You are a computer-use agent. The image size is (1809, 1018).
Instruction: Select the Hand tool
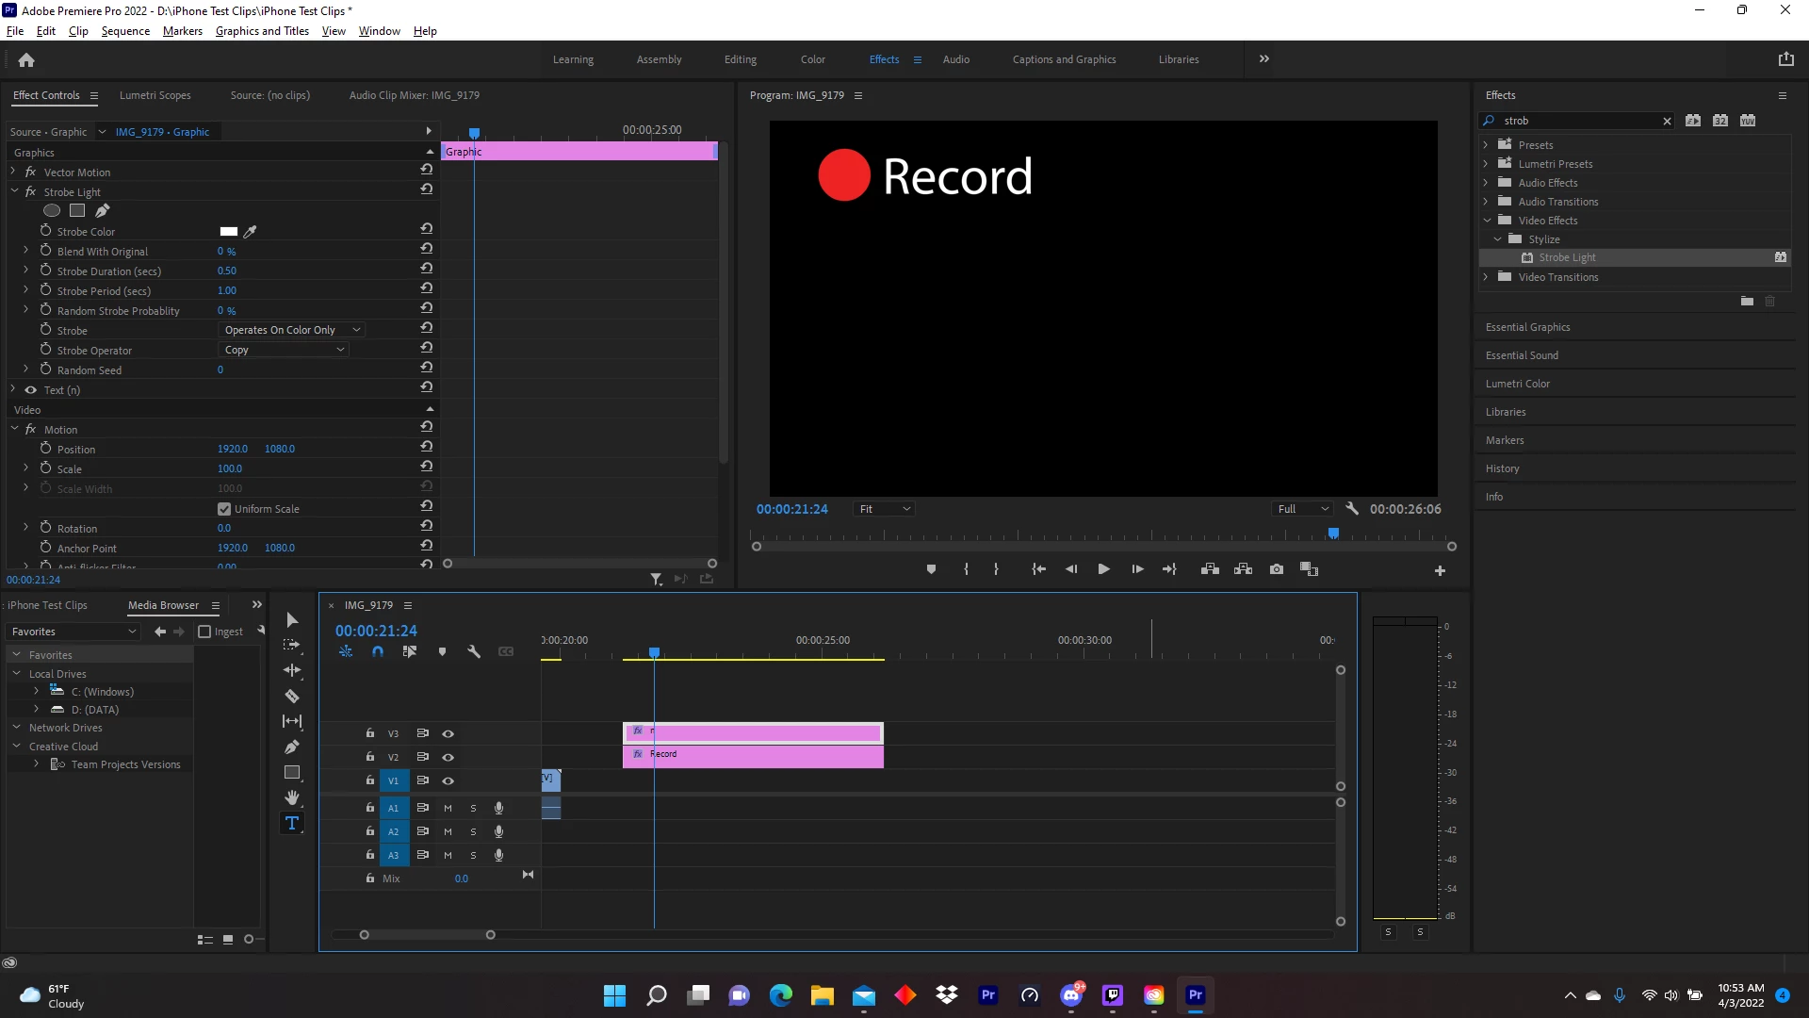point(292,798)
